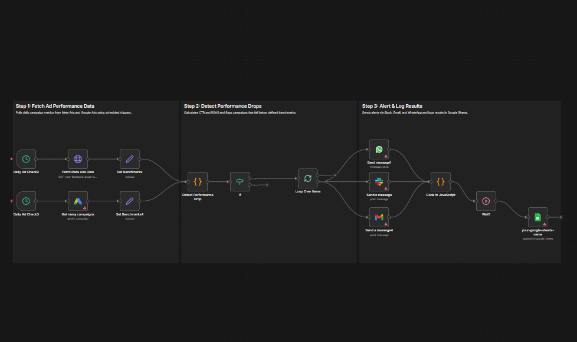Select the Set Benchmarks4 pencil node
Image resolution: width=577 pixels, height=342 pixels.
coord(129,201)
